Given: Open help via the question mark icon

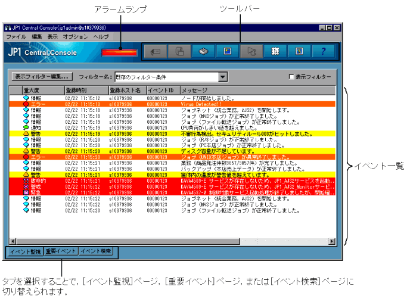Looking at the screenshot, I should click(x=324, y=52).
